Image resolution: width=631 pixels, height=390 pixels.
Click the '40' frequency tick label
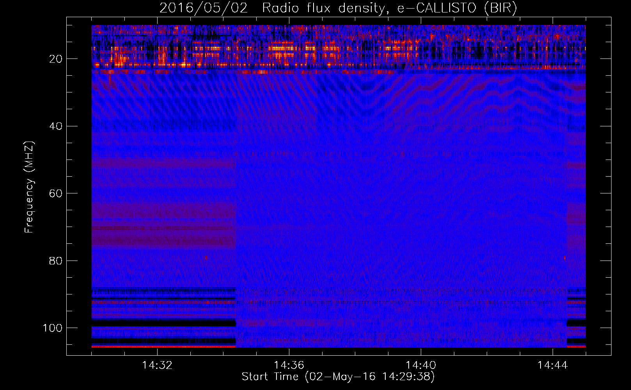56,126
